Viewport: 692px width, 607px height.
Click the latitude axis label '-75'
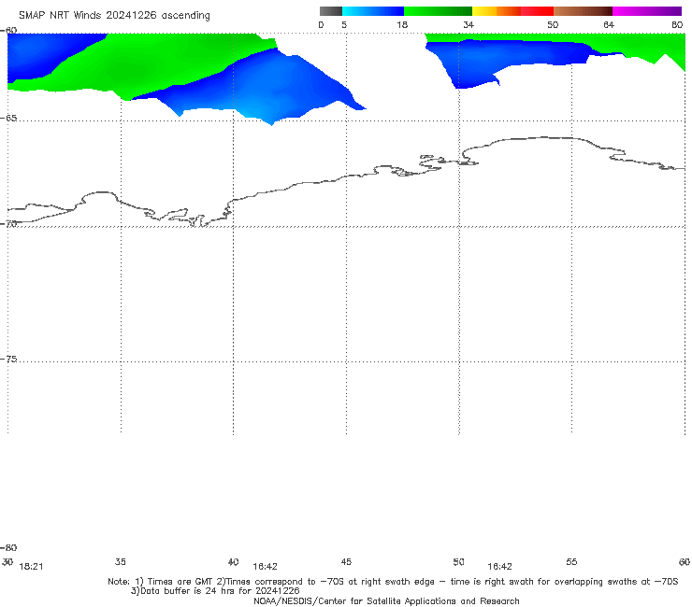(8, 360)
